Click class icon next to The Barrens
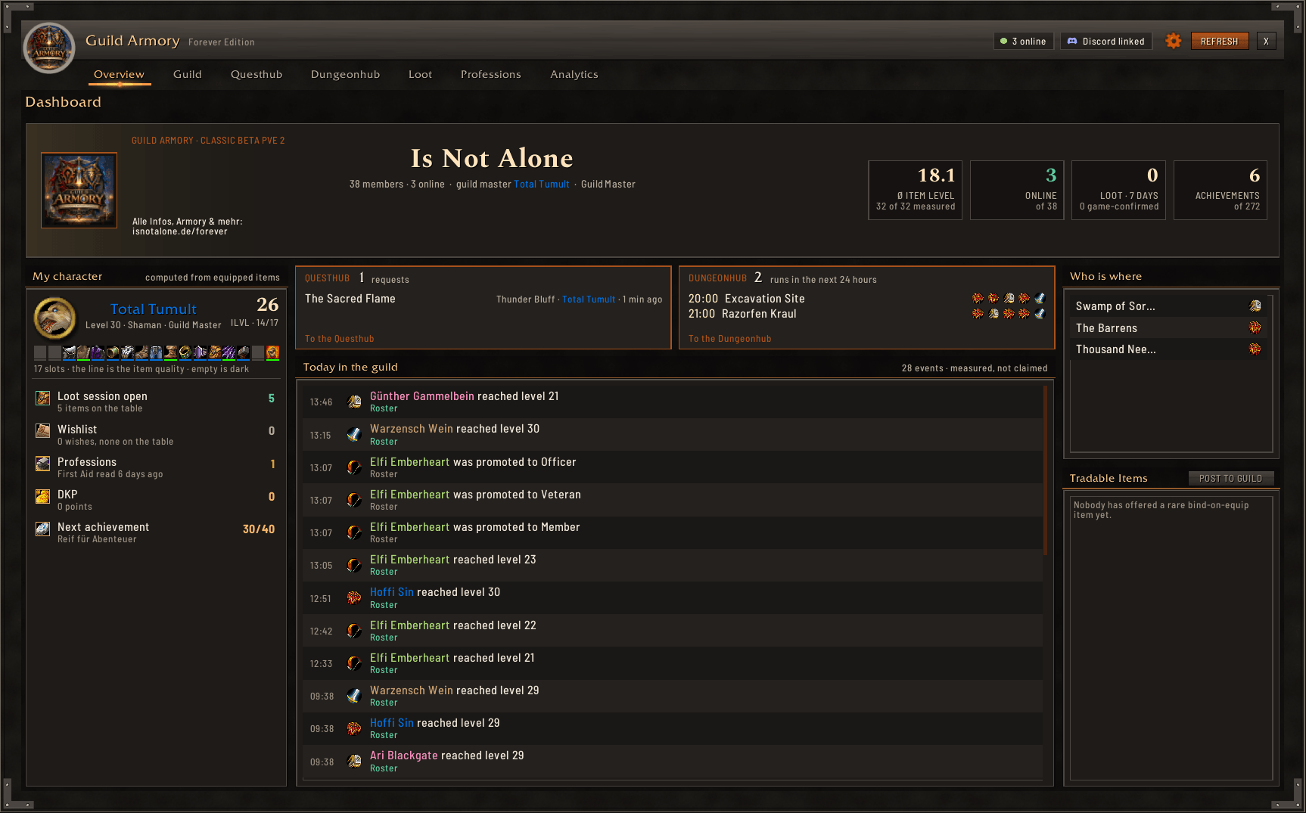The image size is (1306, 813). point(1255,327)
